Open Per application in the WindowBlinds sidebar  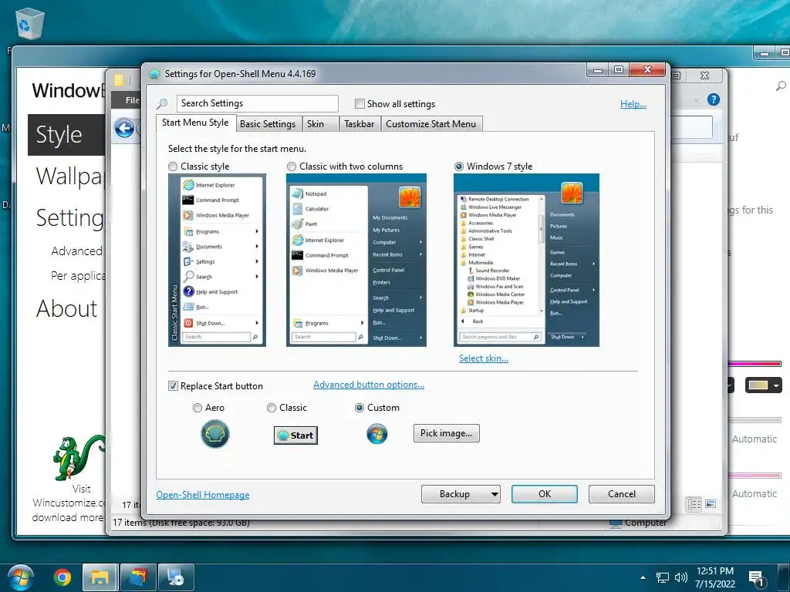click(78, 276)
